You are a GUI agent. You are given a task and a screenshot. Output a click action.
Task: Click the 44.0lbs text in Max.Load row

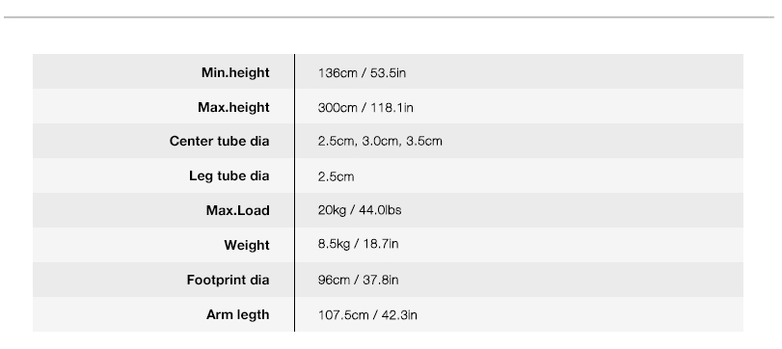pyautogui.click(x=380, y=210)
